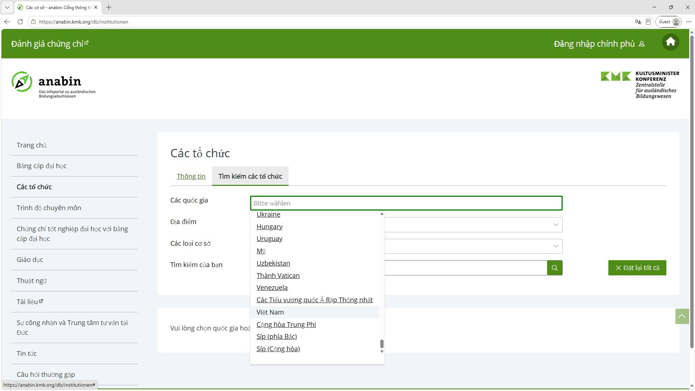
Task: Open Bằng cấp đại học sidebar item
Action: pos(42,166)
